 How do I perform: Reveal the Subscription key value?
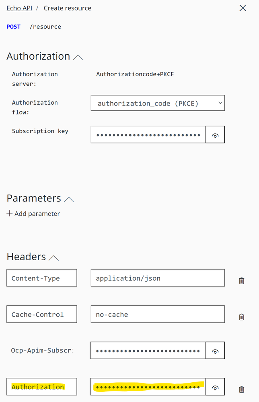pos(215,135)
